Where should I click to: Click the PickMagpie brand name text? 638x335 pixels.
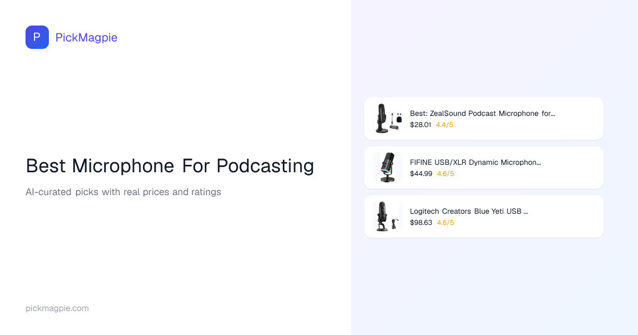pos(86,38)
